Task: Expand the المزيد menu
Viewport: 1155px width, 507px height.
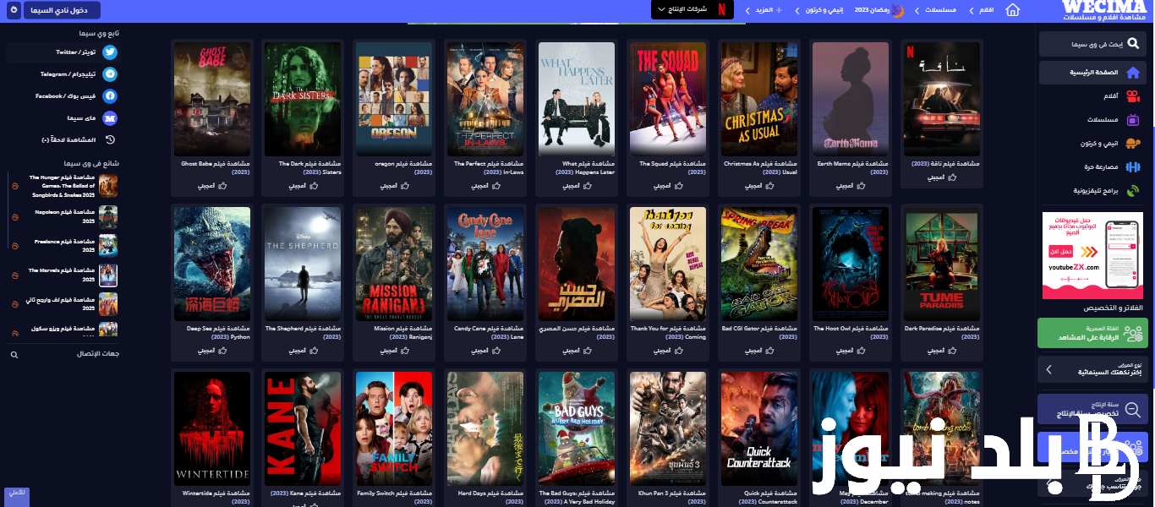Action: (765, 10)
